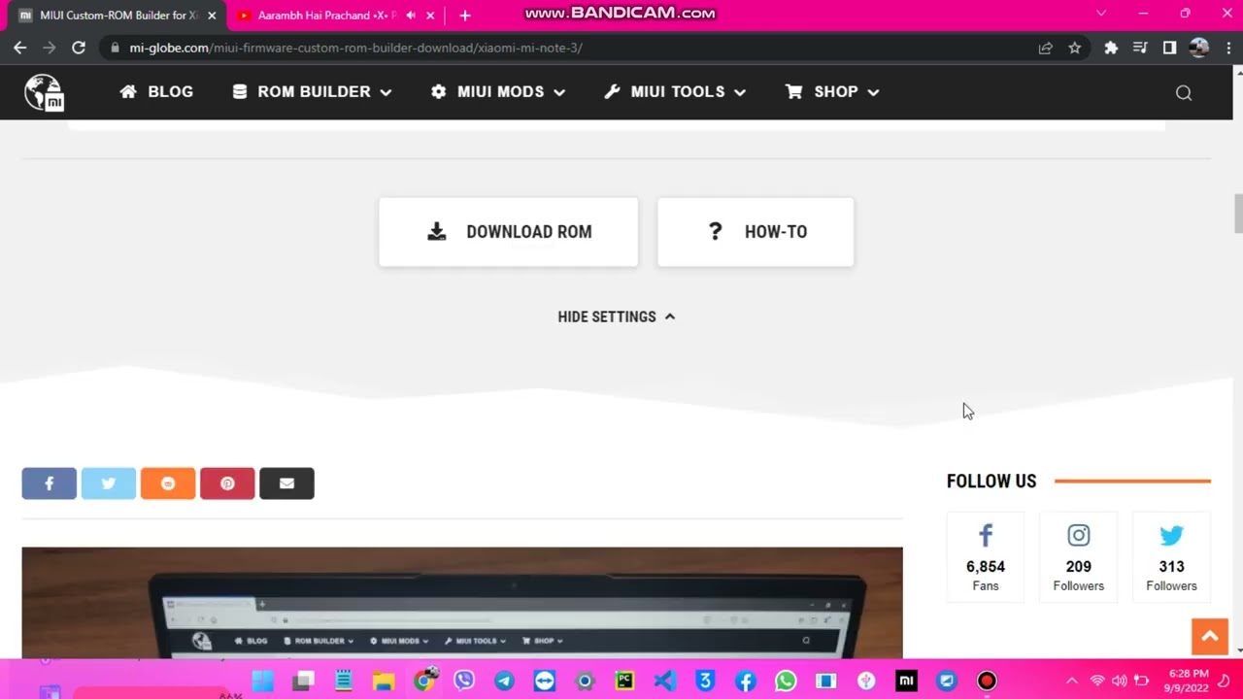1243x699 pixels.
Task: Expand the MIUI MODS dropdown menu
Action: tap(498, 91)
